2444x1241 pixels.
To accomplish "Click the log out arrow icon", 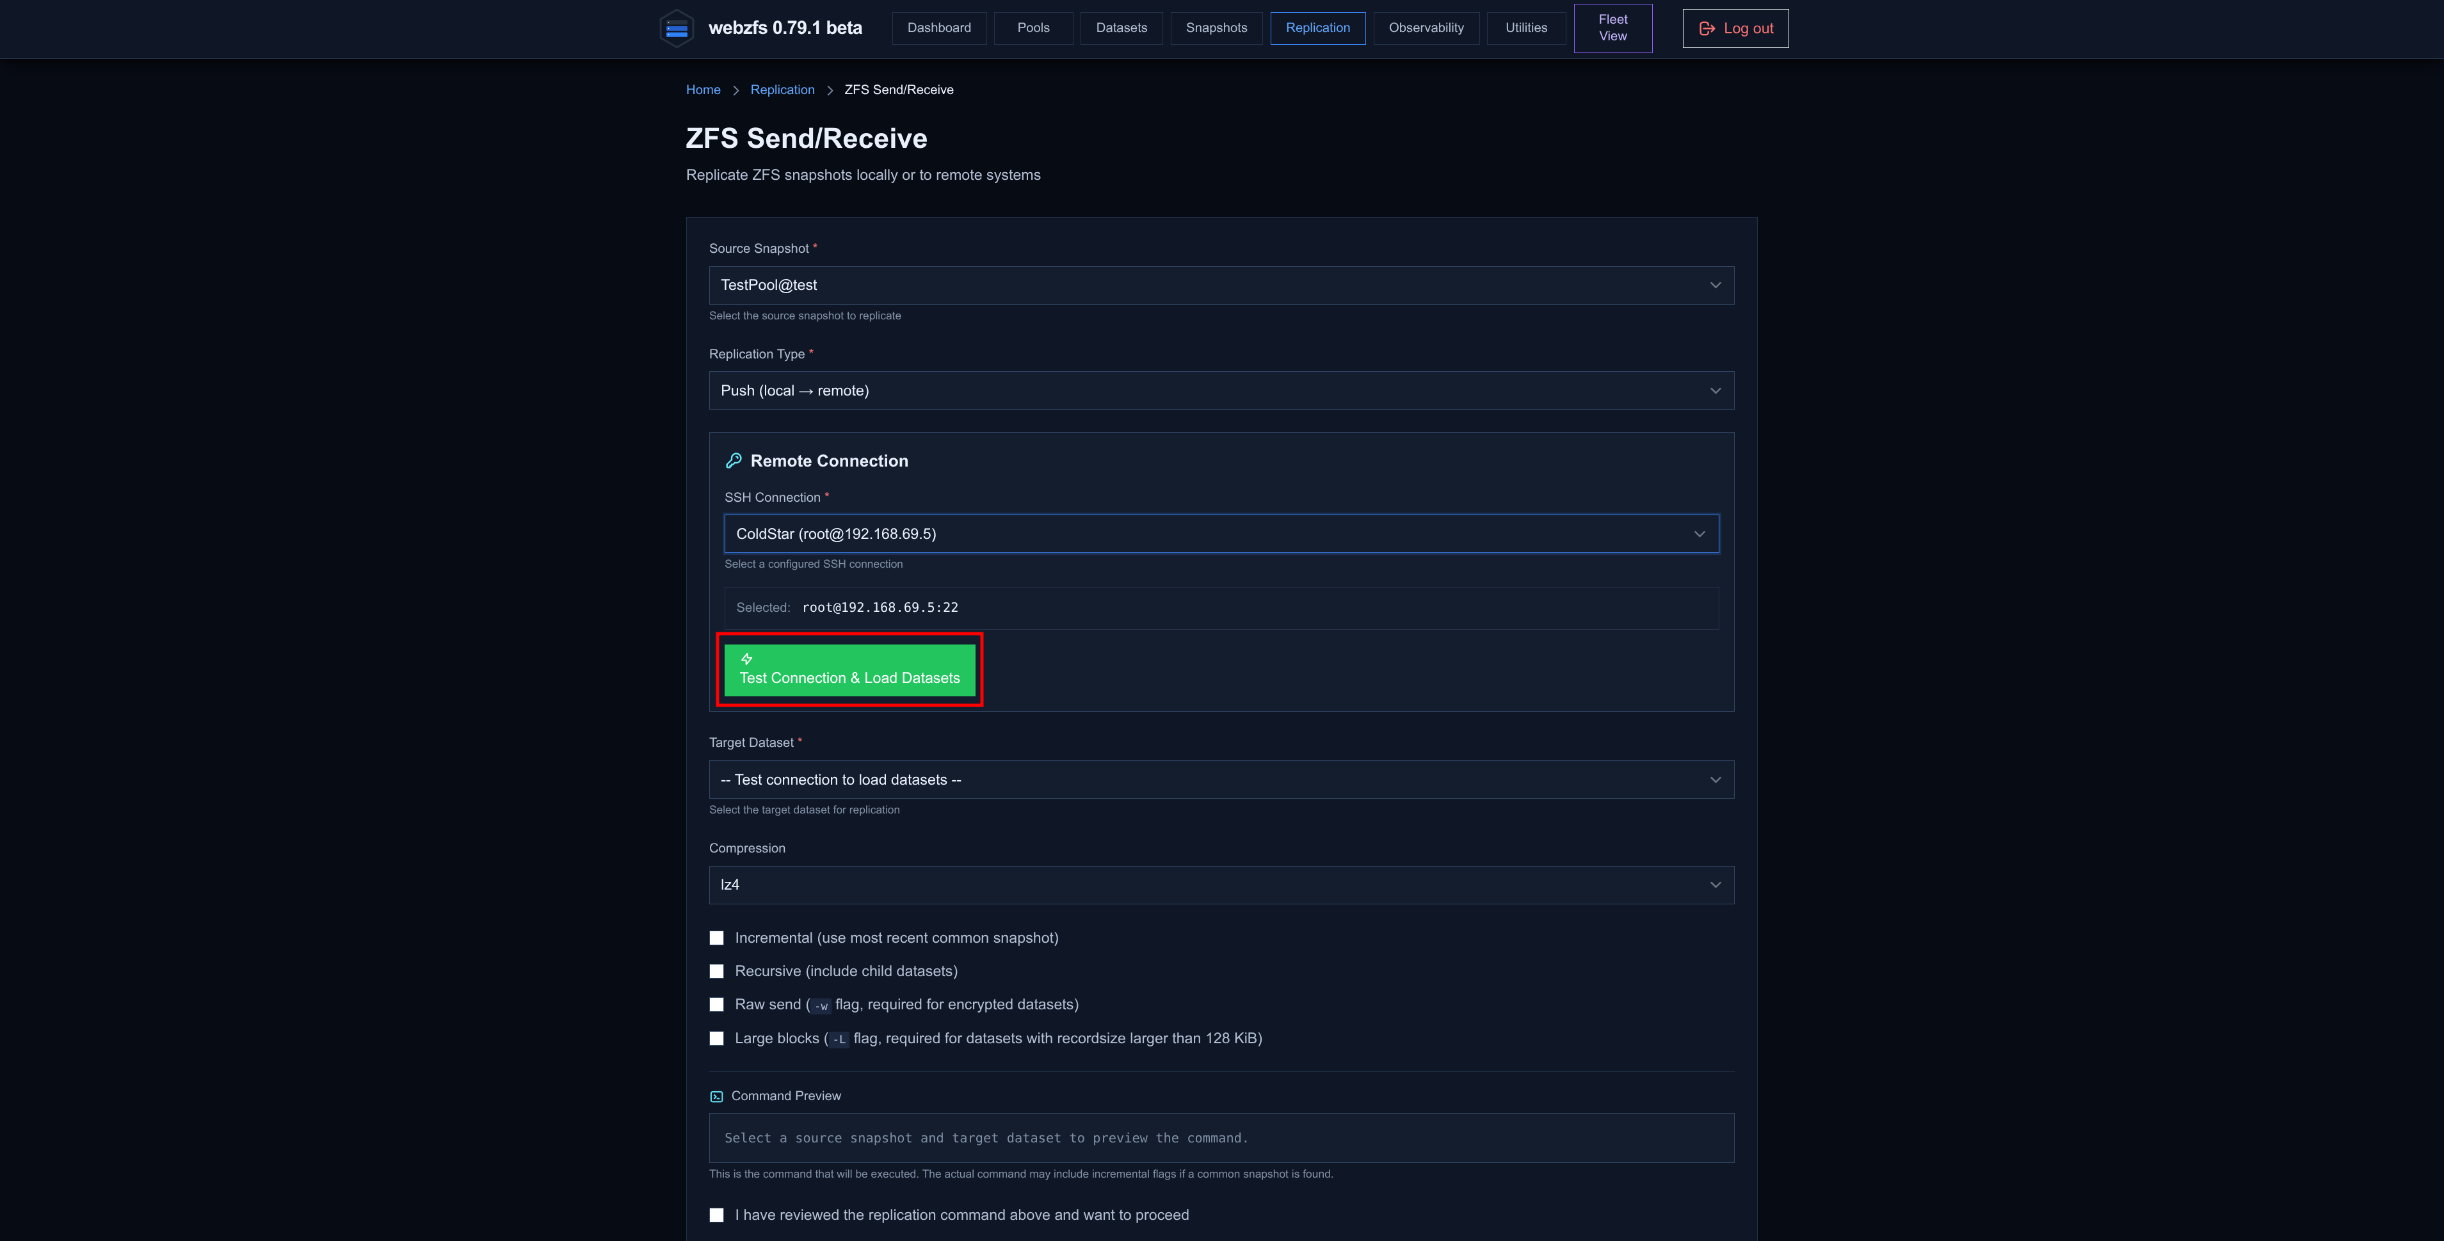I will point(1707,28).
